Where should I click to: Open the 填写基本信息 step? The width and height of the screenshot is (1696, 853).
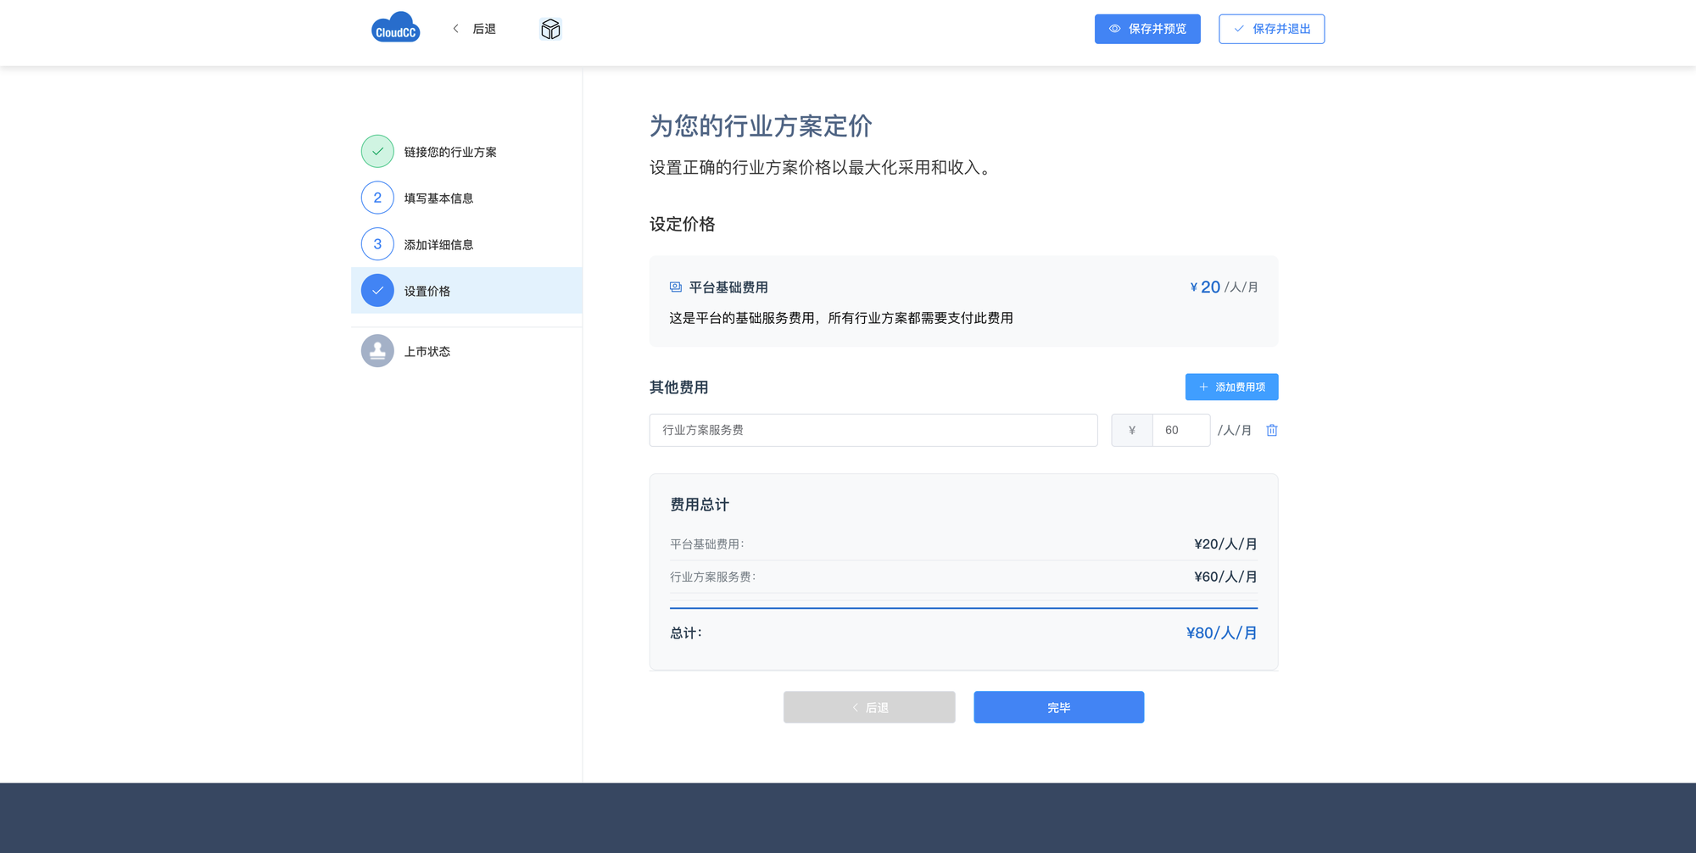click(438, 198)
